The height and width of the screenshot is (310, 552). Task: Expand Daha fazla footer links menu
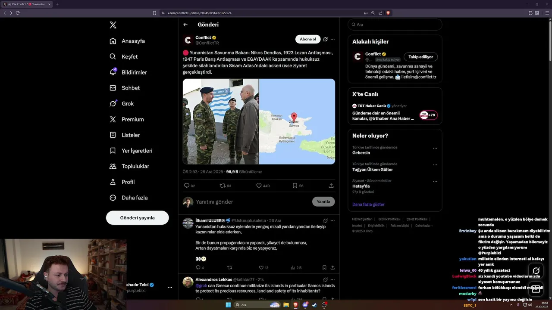(x=424, y=226)
